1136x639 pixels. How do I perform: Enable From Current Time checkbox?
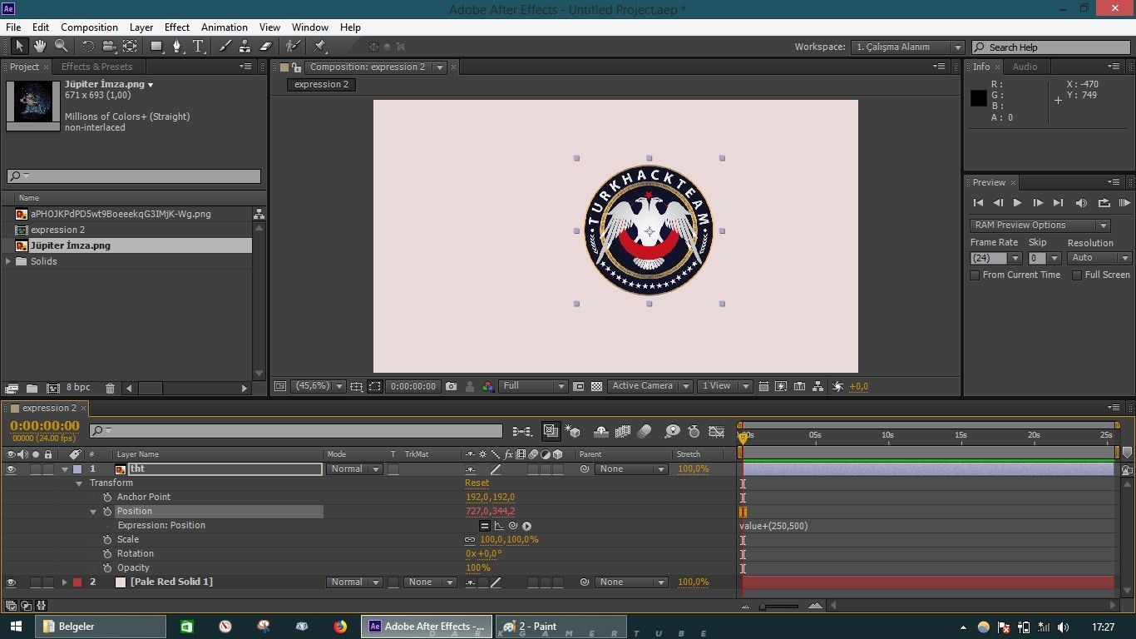[x=975, y=275]
